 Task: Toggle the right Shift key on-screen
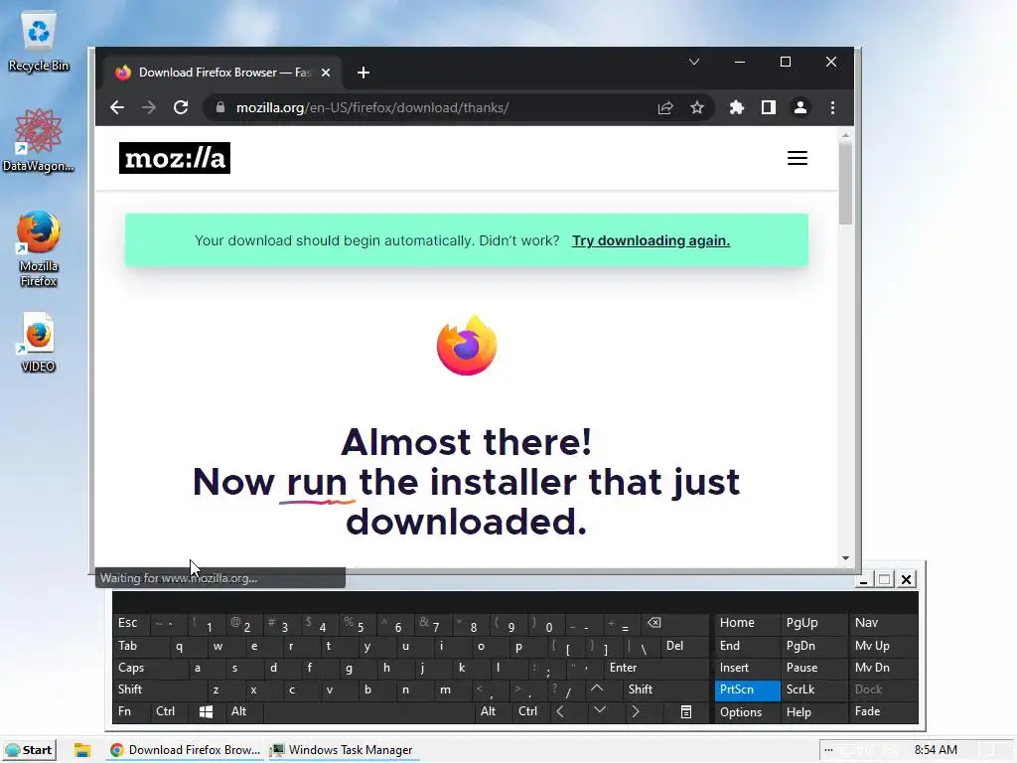[665, 689]
